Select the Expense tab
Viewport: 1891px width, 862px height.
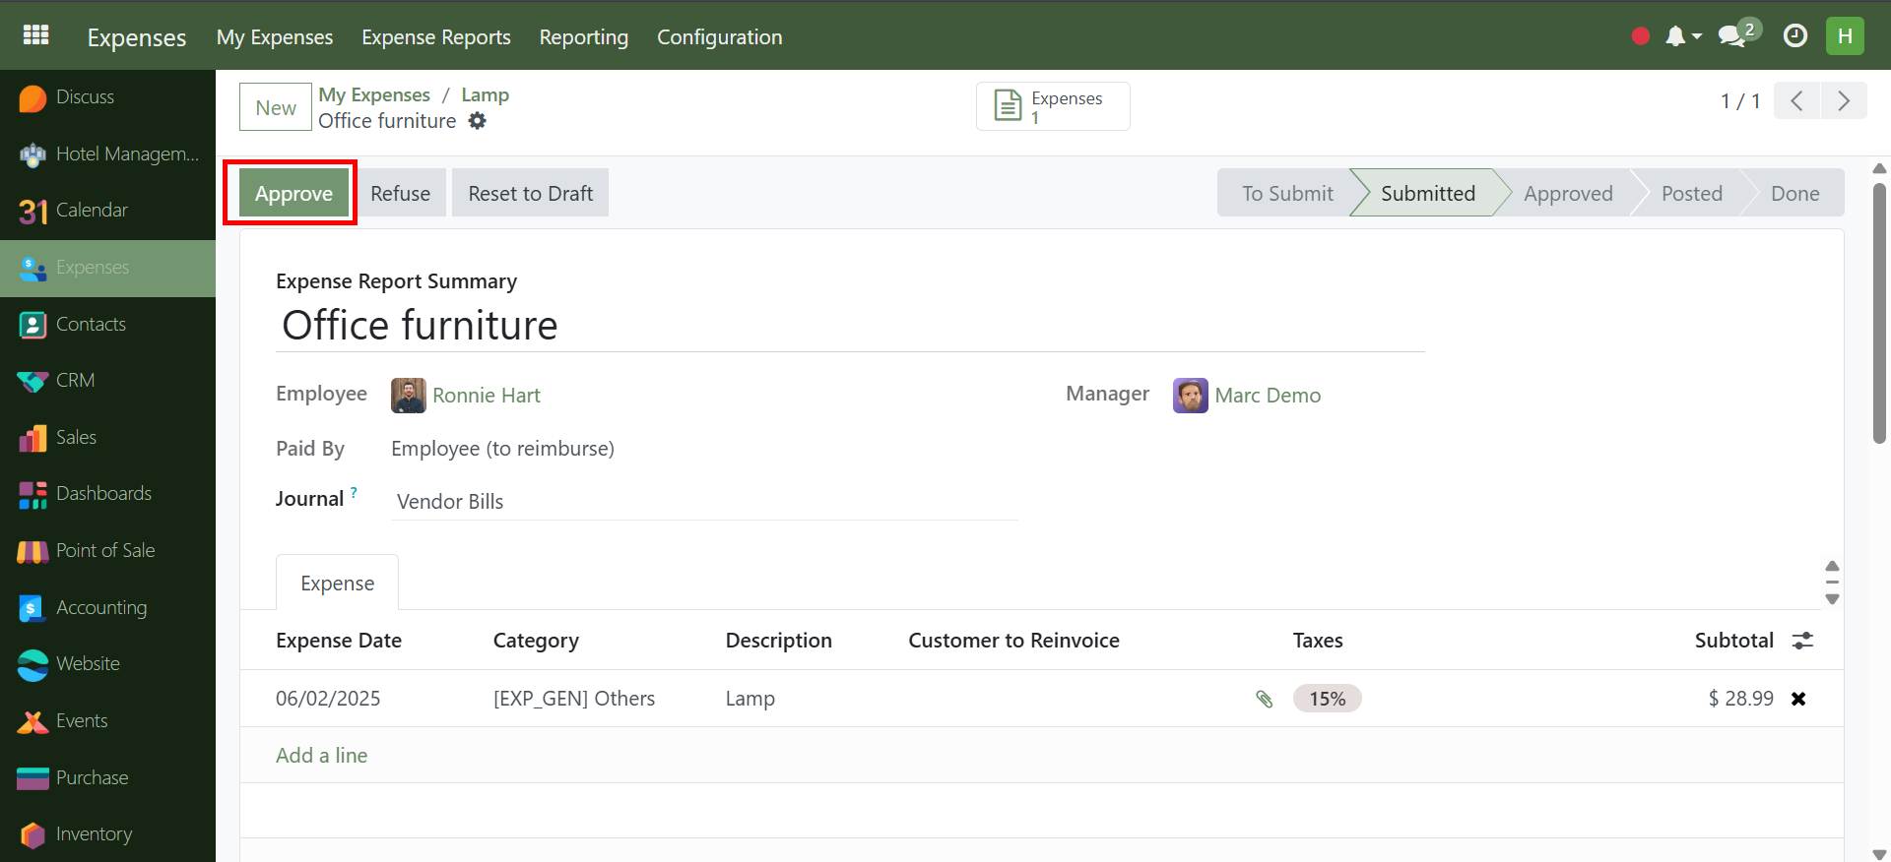click(x=337, y=584)
